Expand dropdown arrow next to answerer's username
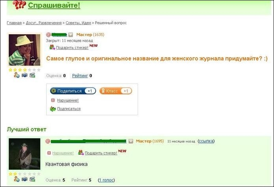Screen dimensions: 274x187 pos(131,141)
